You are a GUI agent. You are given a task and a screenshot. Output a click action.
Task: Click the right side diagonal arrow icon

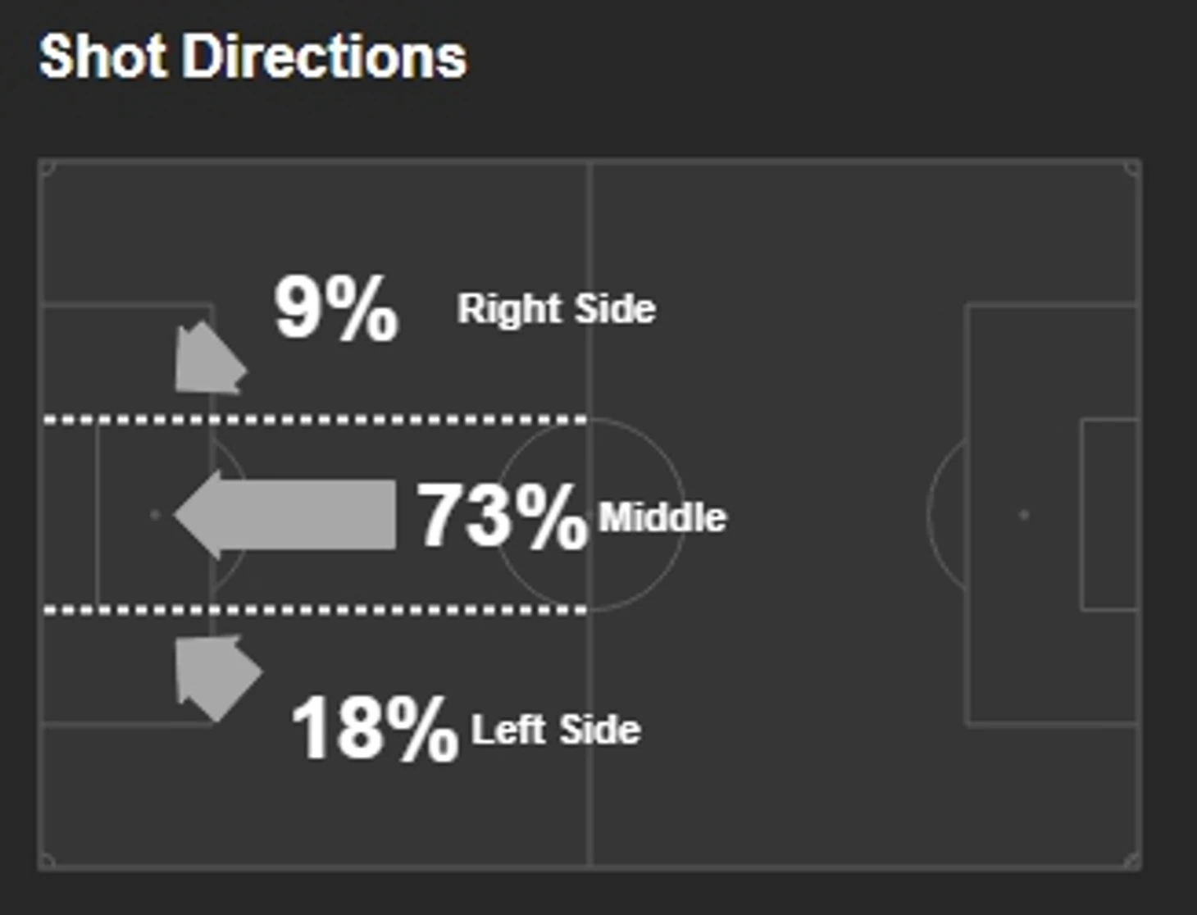pyautogui.click(x=210, y=358)
